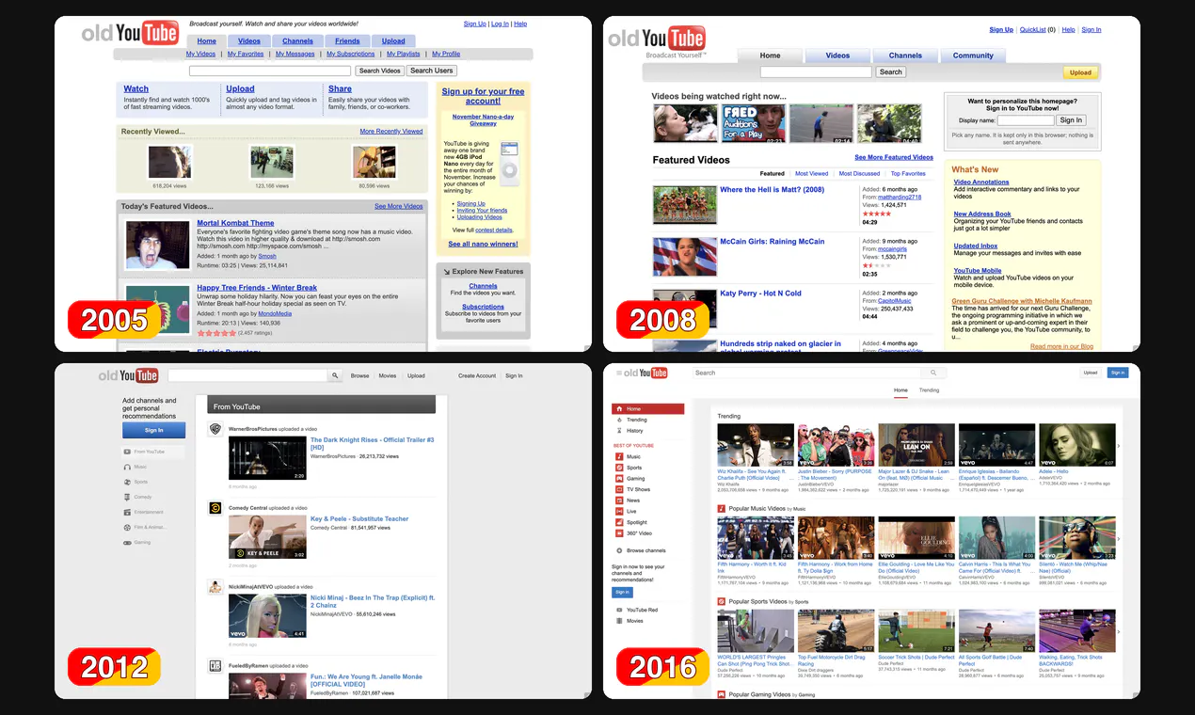
Task: Click the WarnerBrosPictures channel avatar in 2012 feed
Action: 215,429
